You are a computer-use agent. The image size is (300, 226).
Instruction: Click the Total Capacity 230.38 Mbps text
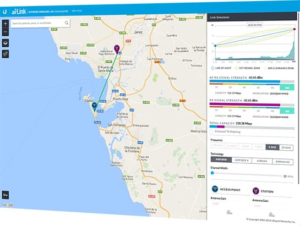(x=231, y=123)
